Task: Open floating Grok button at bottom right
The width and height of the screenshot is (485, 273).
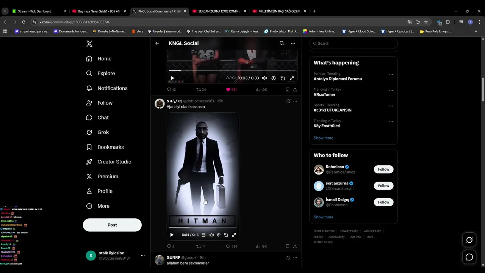Action: tap(469, 240)
